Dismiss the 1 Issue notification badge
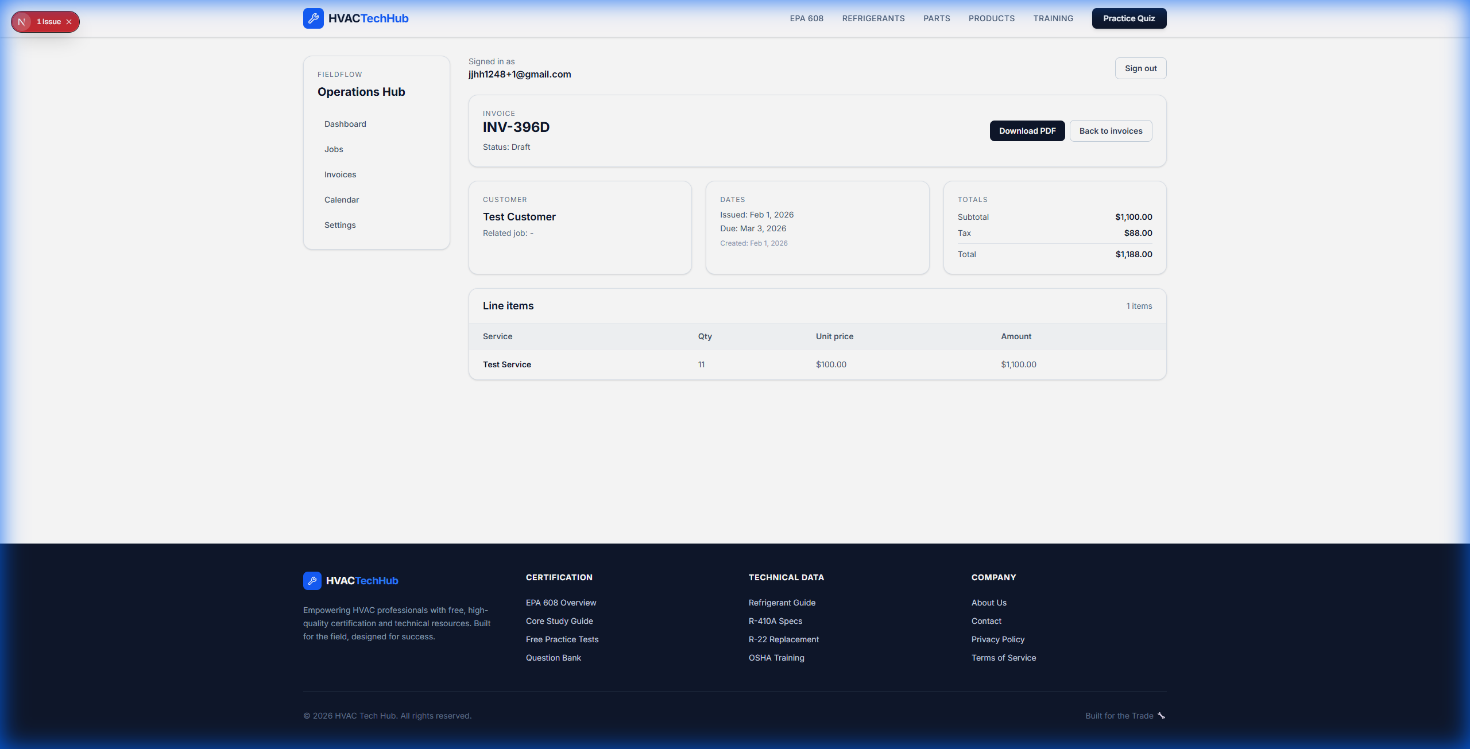The image size is (1470, 749). (x=68, y=21)
